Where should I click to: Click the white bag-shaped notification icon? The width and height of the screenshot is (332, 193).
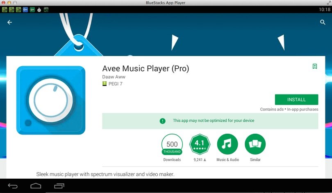[x=39, y=9]
